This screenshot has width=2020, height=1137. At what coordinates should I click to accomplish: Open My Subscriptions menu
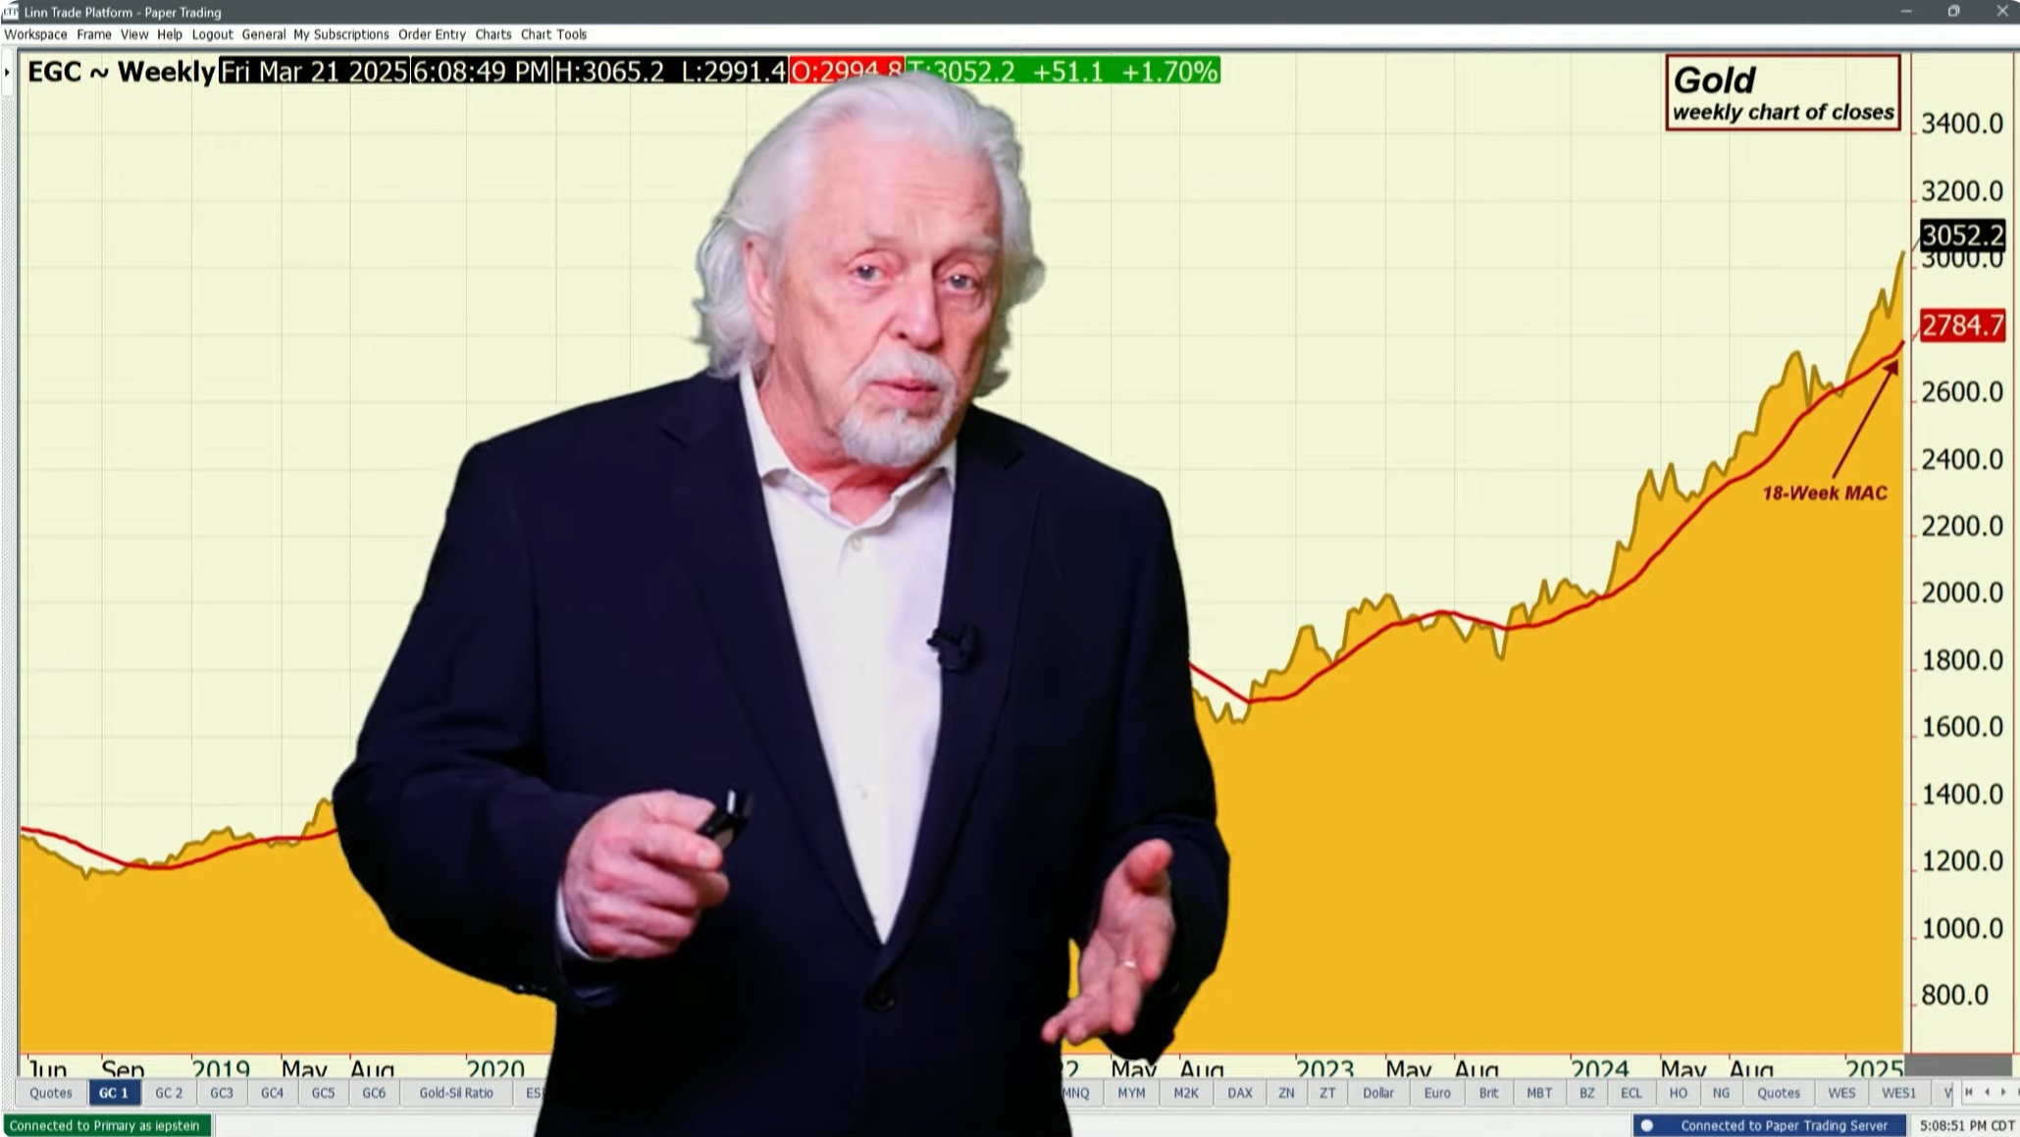[340, 34]
